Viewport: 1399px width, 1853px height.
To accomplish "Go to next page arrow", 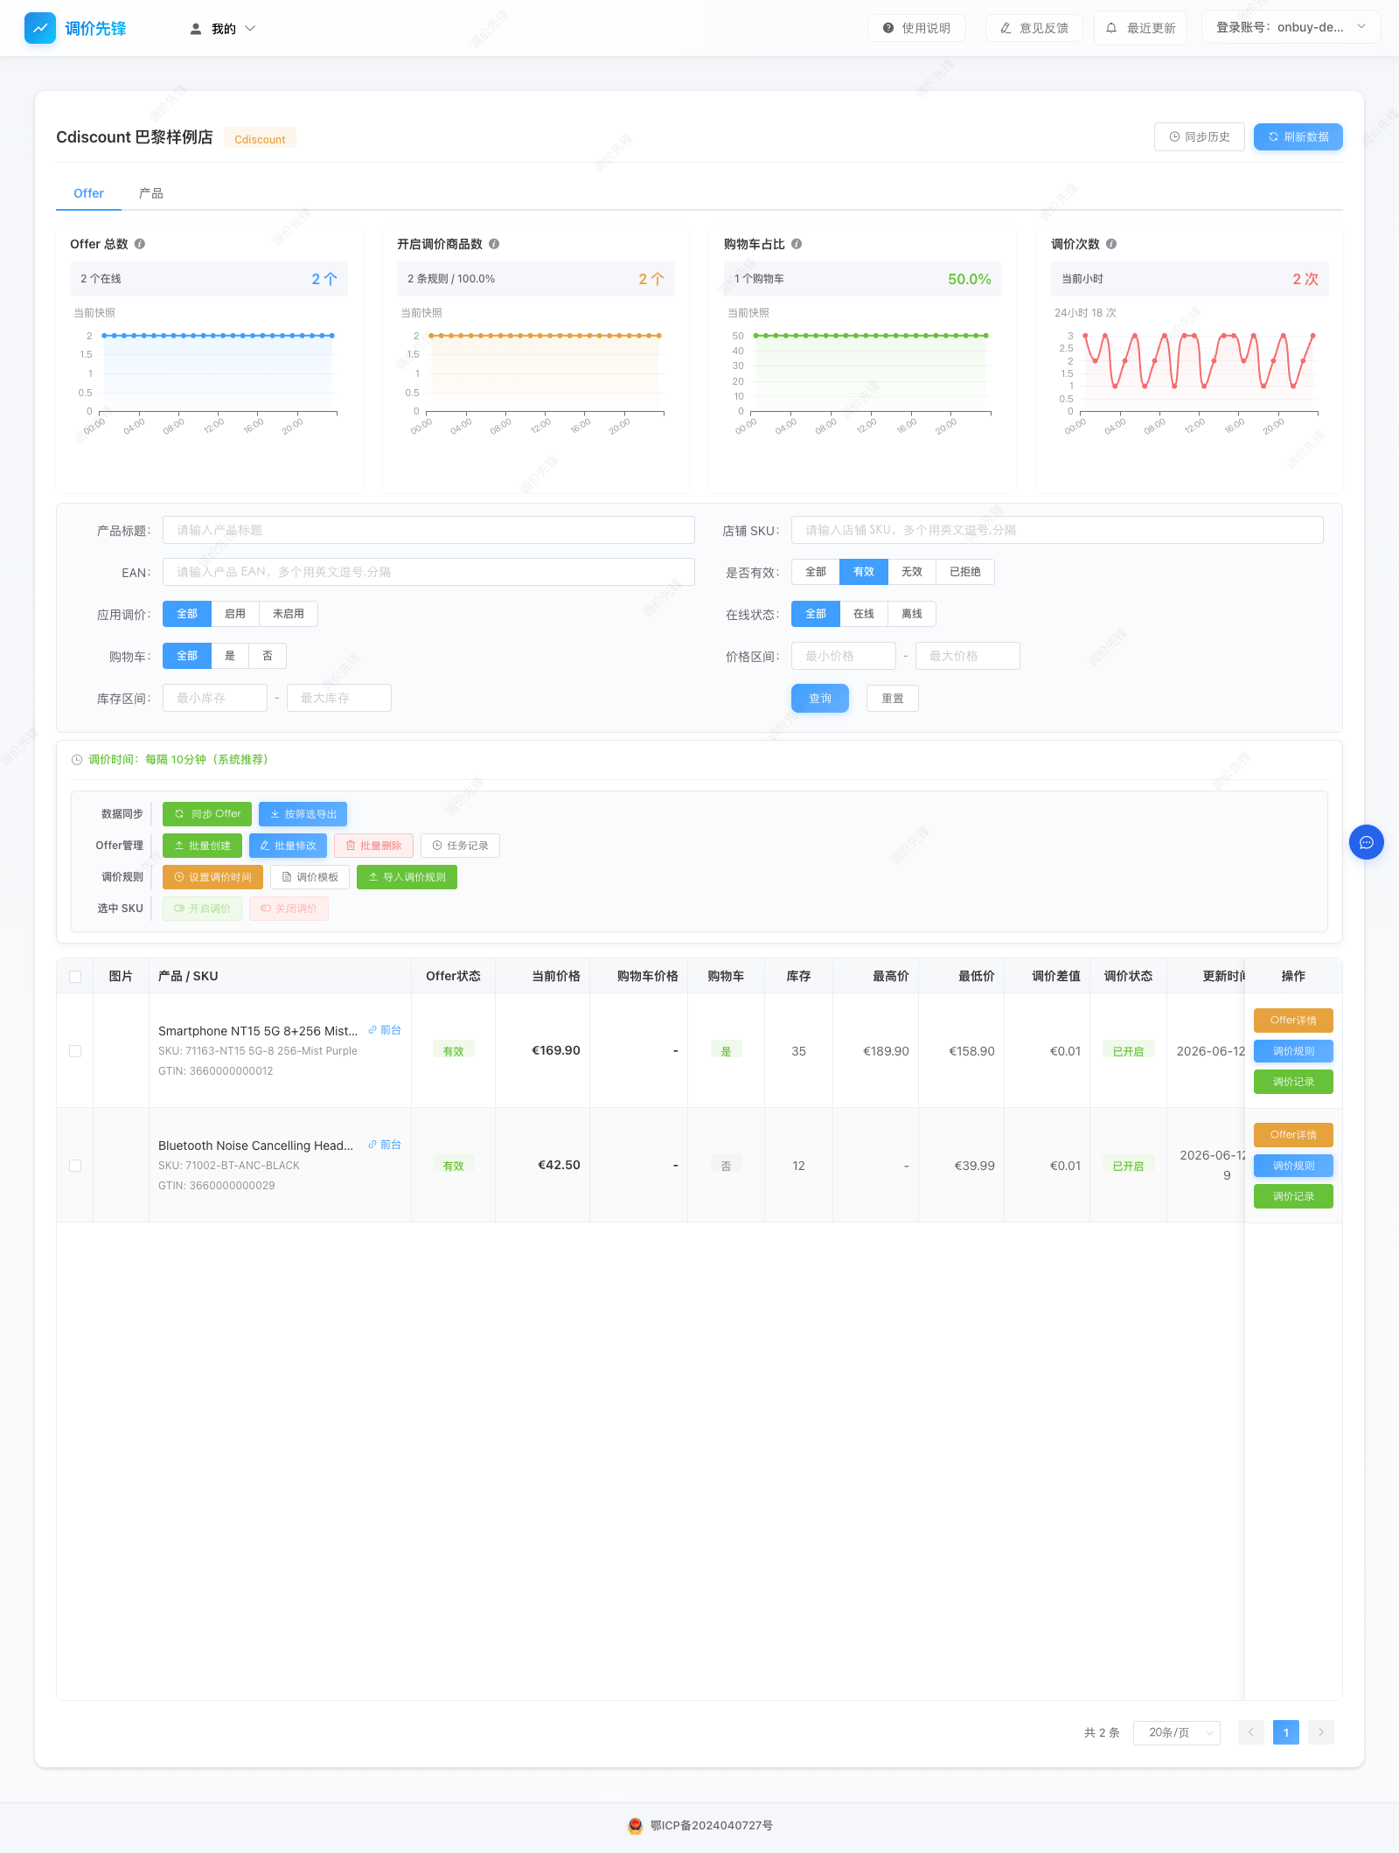I will pos(1321,1732).
